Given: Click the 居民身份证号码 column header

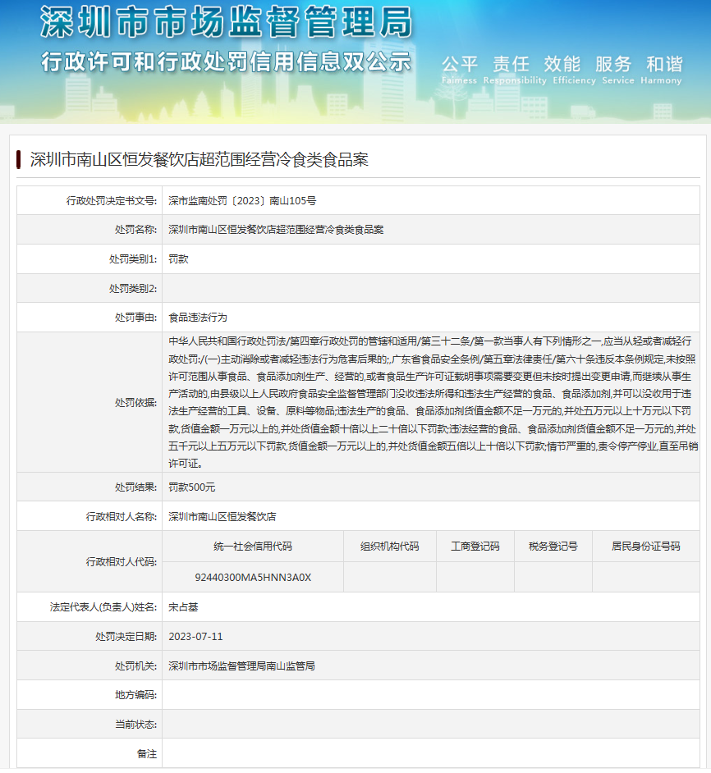Looking at the screenshot, I should click(646, 547).
